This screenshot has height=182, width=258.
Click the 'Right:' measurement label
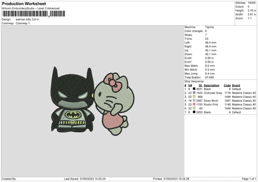pos(188,46)
